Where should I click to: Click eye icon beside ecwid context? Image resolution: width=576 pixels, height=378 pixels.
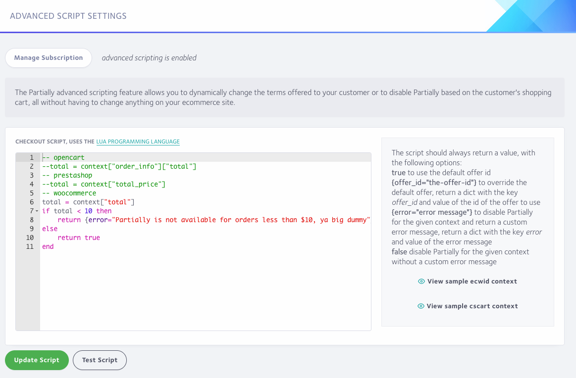[x=421, y=281]
